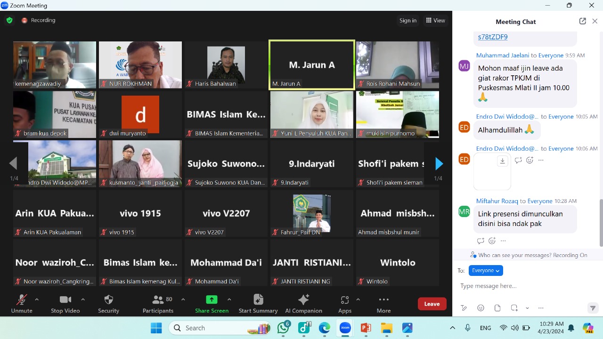The width and height of the screenshot is (603, 339).
Task: Click Start Summary
Action: pyautogui.click(x=258, y=304)
